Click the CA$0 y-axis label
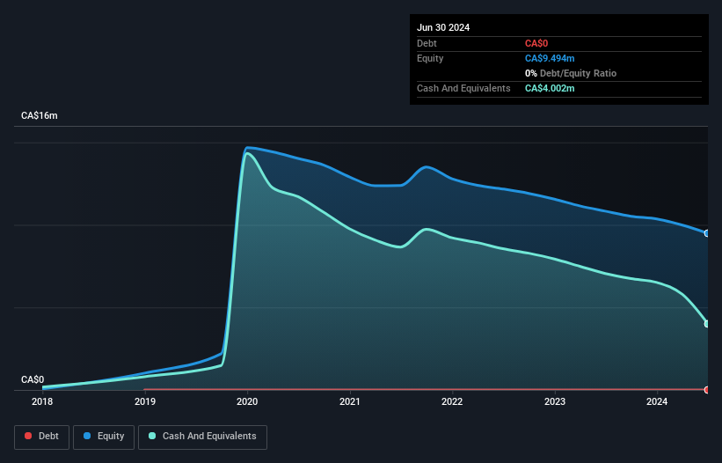This screenshot has width=722, height=463. click(x=33, y=379)
